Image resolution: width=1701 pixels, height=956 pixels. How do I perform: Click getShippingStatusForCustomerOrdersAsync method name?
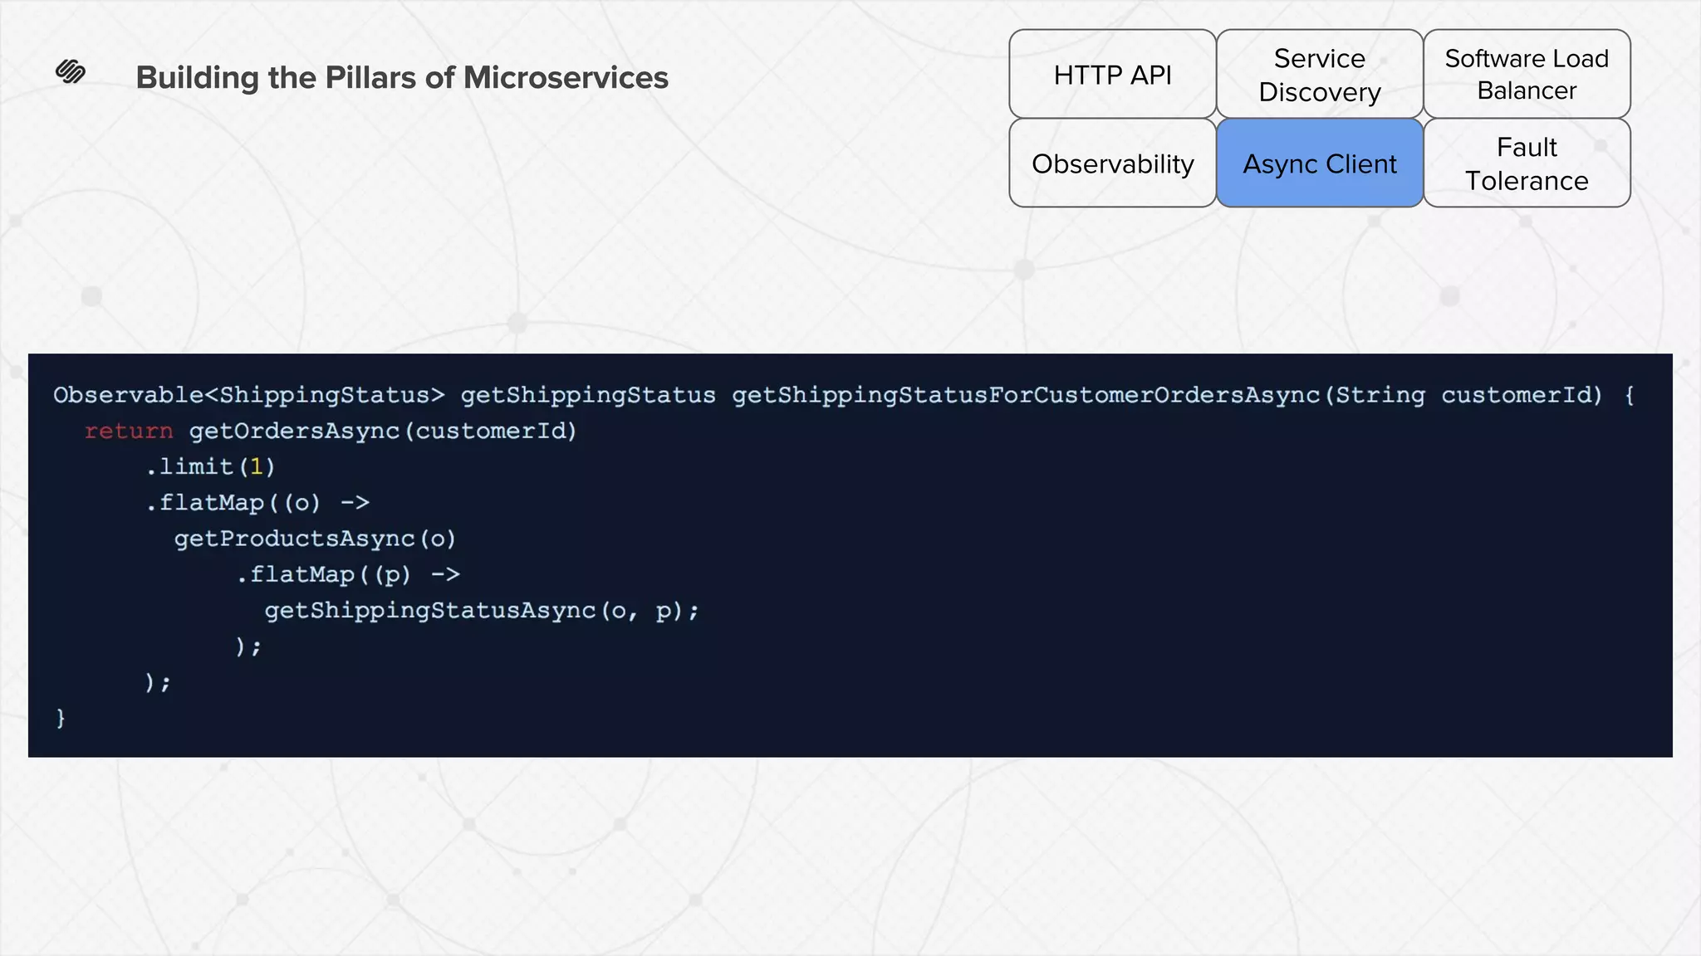click(x=1026, y=395)
